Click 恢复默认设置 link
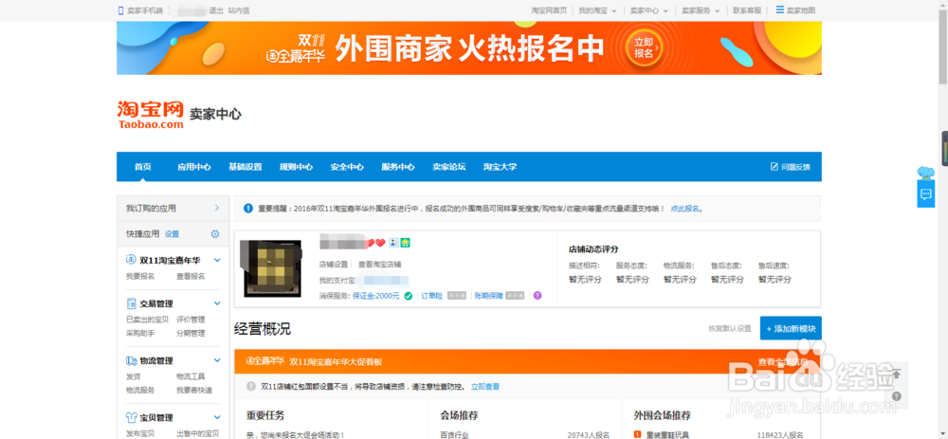This screenshot has height=439, width=948. 730,328
